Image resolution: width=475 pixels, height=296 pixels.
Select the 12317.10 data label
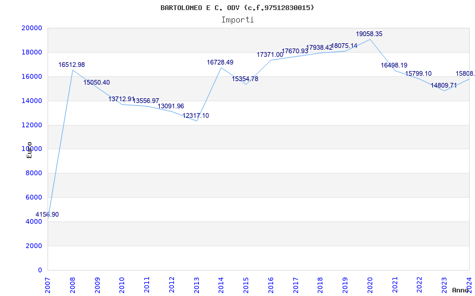[196, 115]
